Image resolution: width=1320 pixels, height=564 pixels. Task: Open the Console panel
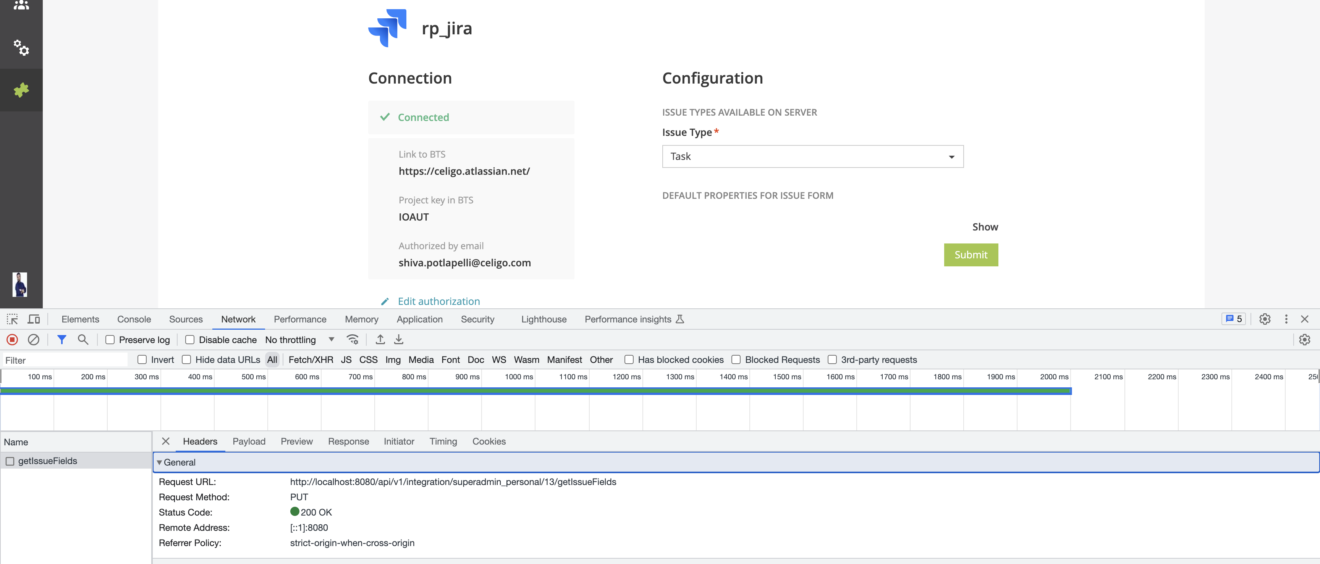[134, 319]
